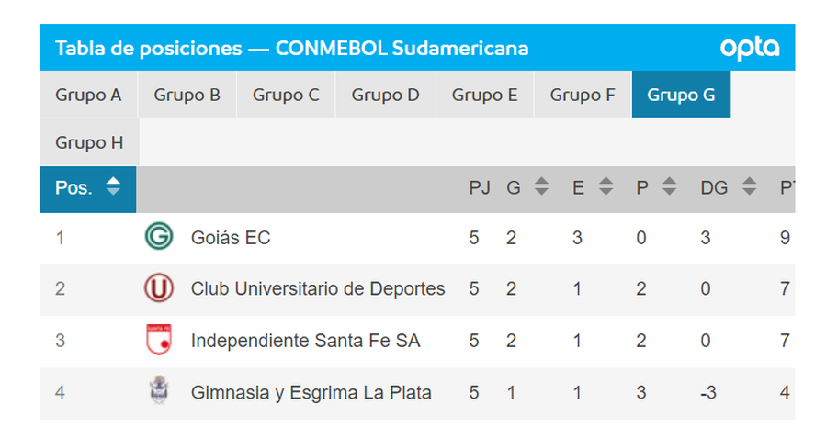815x427 pixels.
Task: Sort table by the Pos. column arrows
Action: (113, 187)
